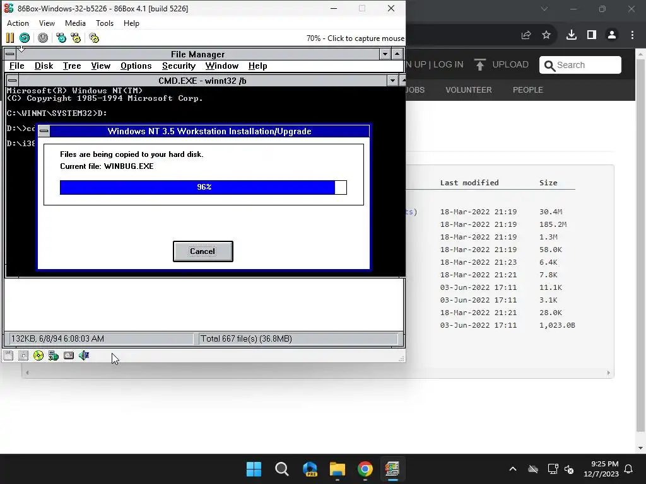
Task: Send Ctrl+Alt+Del to the guest
Action: click(x=61, y=38)
